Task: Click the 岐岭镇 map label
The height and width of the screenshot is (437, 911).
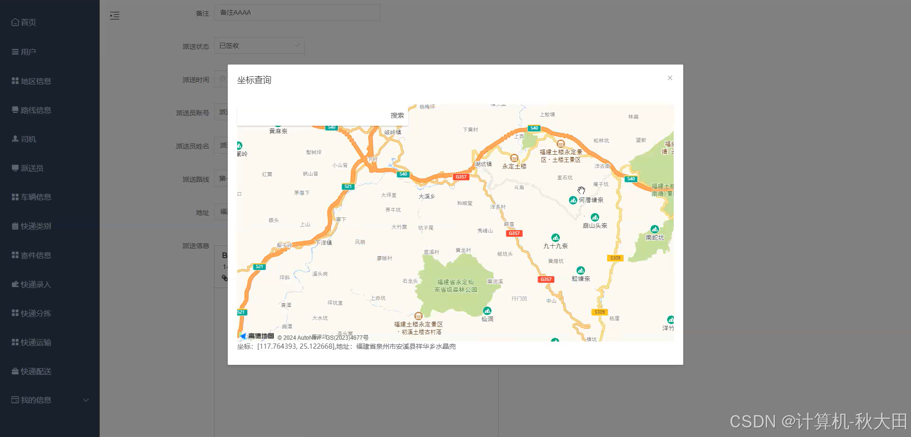Action: 393,132
